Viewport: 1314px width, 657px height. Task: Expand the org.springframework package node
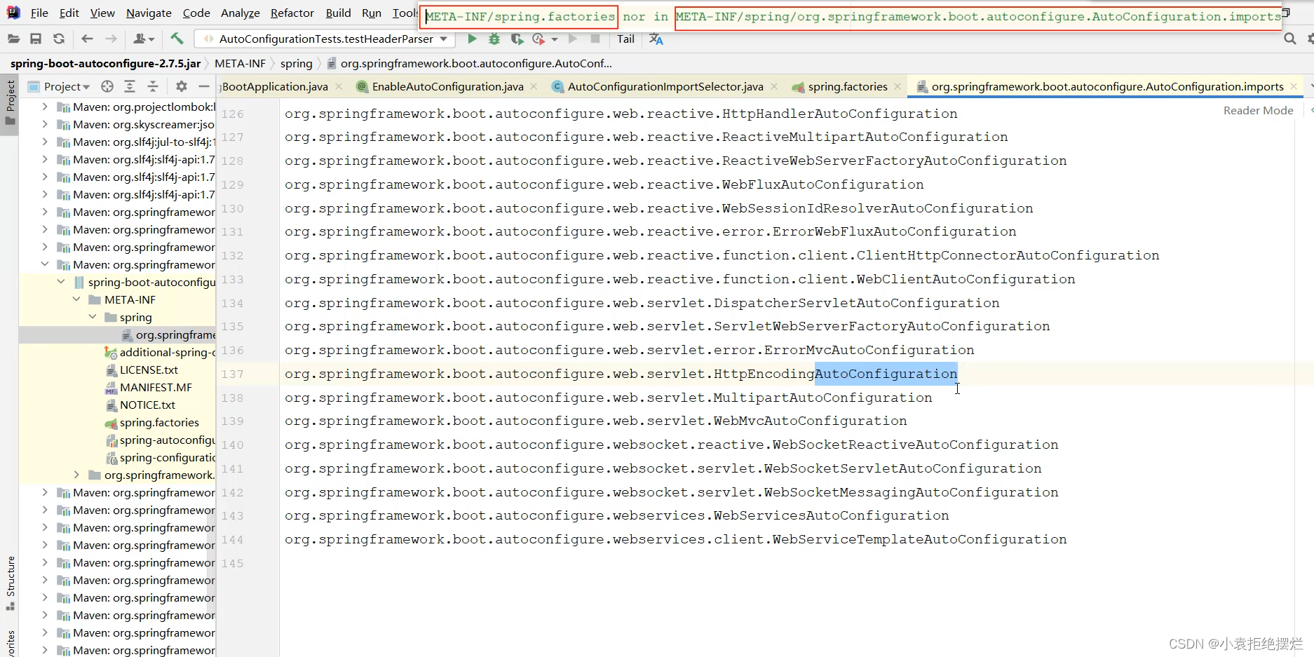[76, 475]
